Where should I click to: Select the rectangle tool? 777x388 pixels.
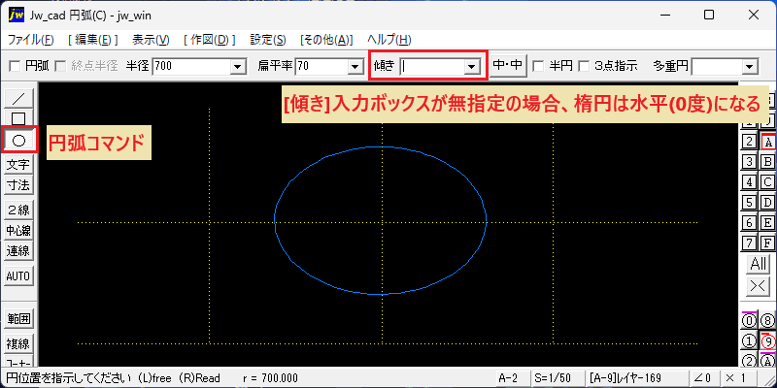18,118
